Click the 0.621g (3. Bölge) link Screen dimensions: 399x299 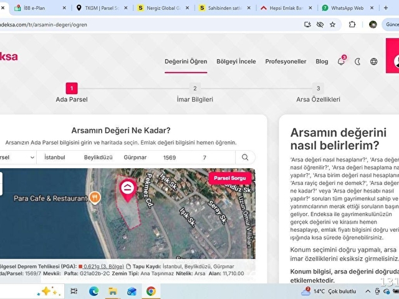[103, 267]
